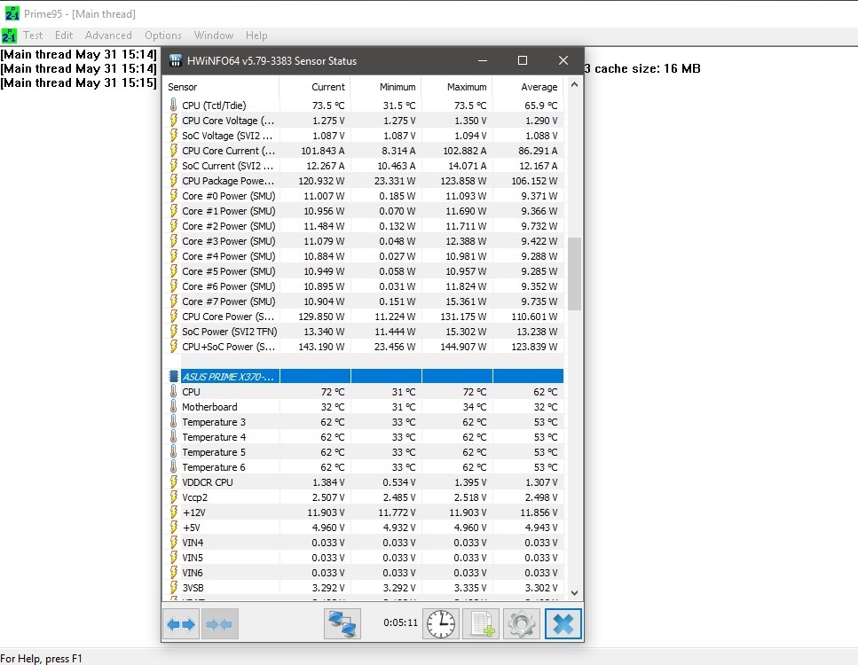Click the 120.932 W current package power value
Viewport: 858px width, 665px height.
[x=321, y=181]
